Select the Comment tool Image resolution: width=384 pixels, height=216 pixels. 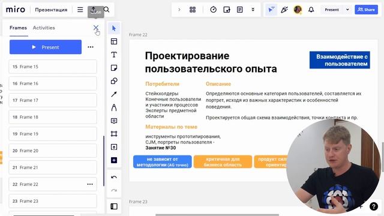click(x=114, y=121)
